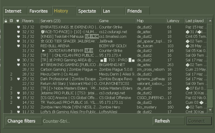Select the History tab
The width and height of the screenshot is (215, 133).
[64, 11]
